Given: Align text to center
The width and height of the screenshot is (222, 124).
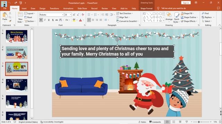Looking at the screenshot, I should coord(93,20).
